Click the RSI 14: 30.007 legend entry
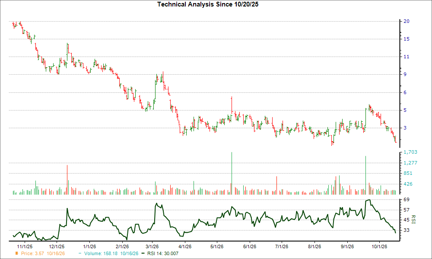 coord(163,253)
